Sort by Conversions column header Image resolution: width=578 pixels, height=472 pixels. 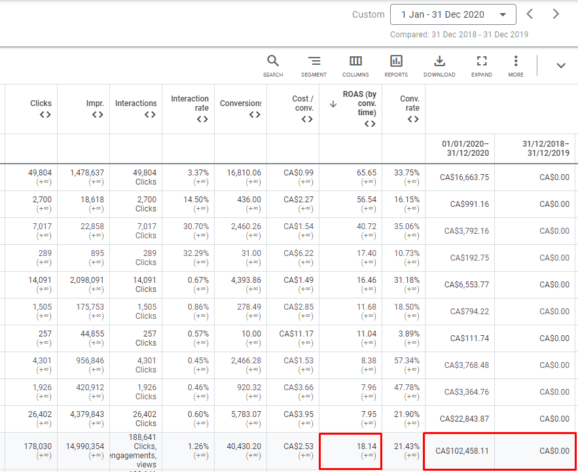[240, 103]
